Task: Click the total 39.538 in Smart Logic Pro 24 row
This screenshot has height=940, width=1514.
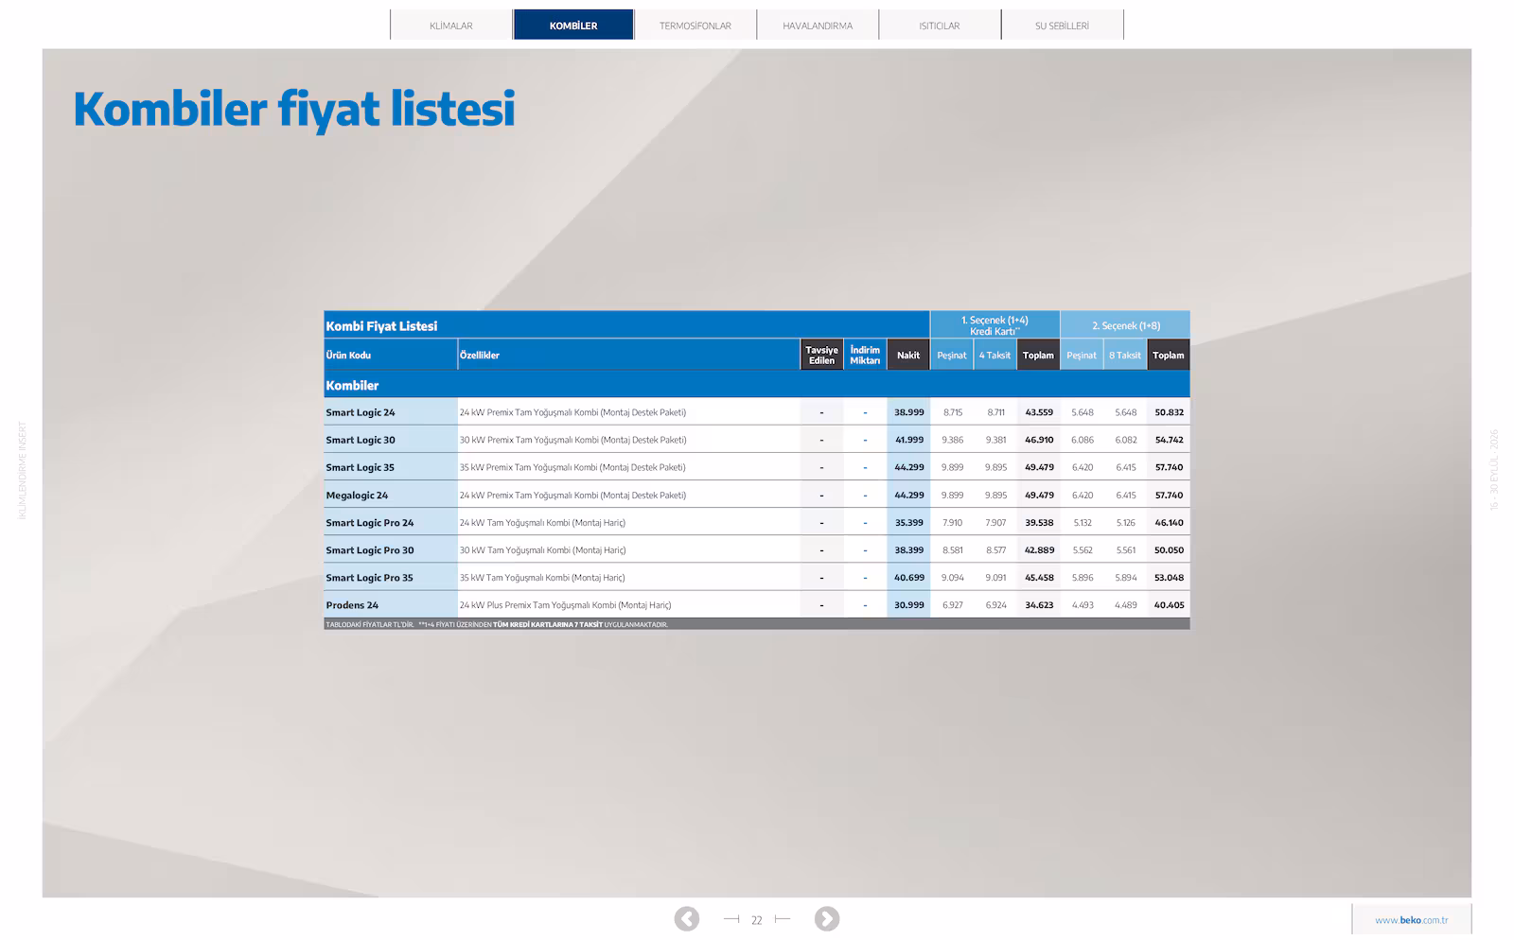Action: pos(1039,523)
